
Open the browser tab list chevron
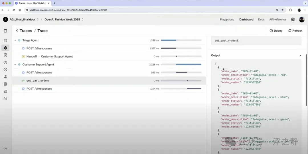[305, 3]
